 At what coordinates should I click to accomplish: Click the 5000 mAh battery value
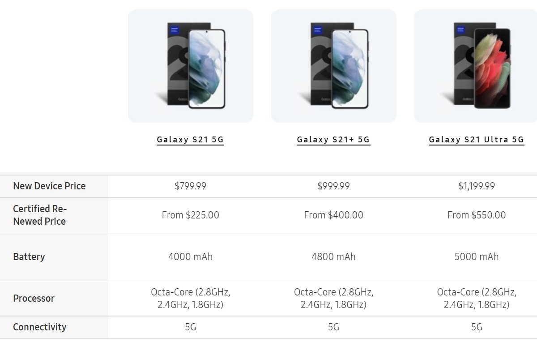[x=477, y=257]
